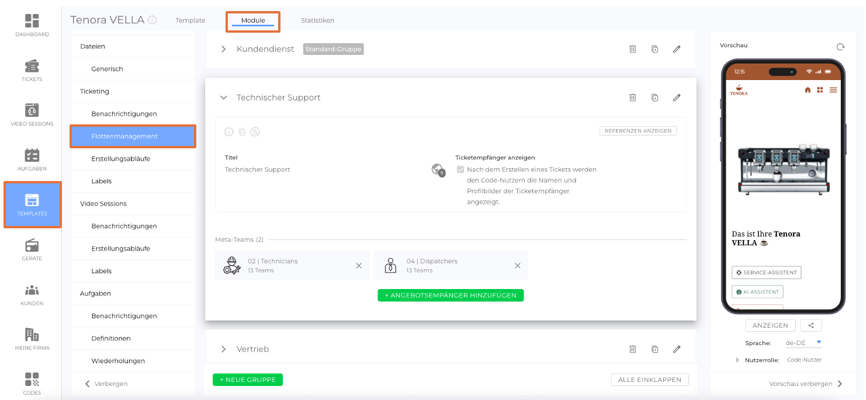Collapse the Technischer Support group
Screen dimensions: 866x400
[223, 98]
